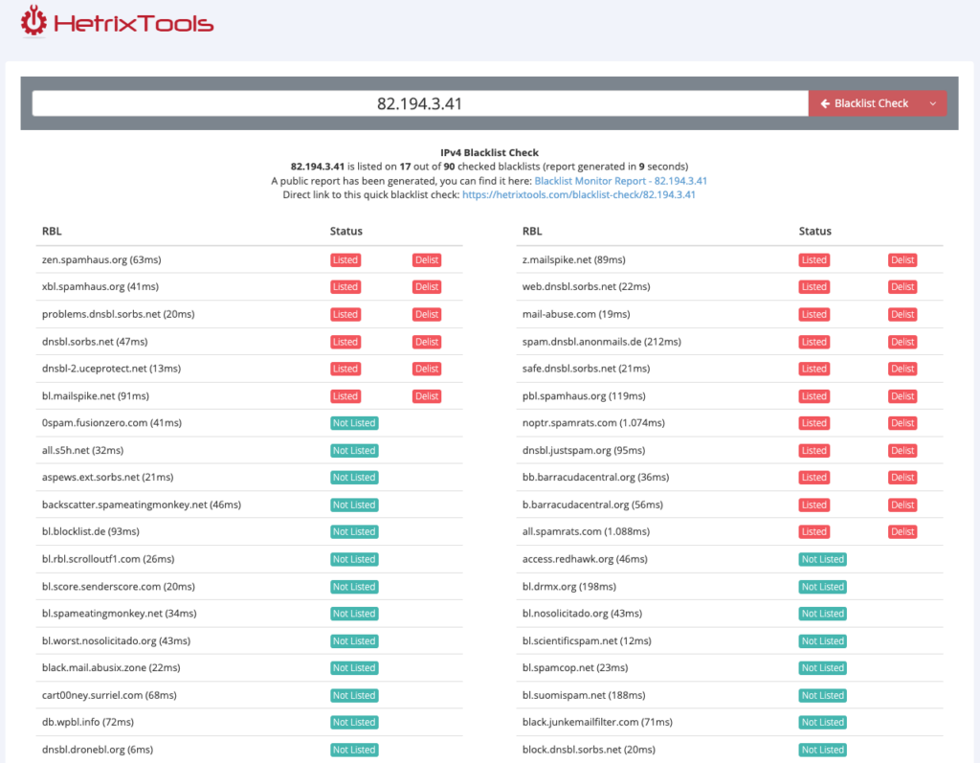Click the block.dnsbl.sorbs.net (20ms) entry
This screenshot has height=763, width=980.
point(589,750)
